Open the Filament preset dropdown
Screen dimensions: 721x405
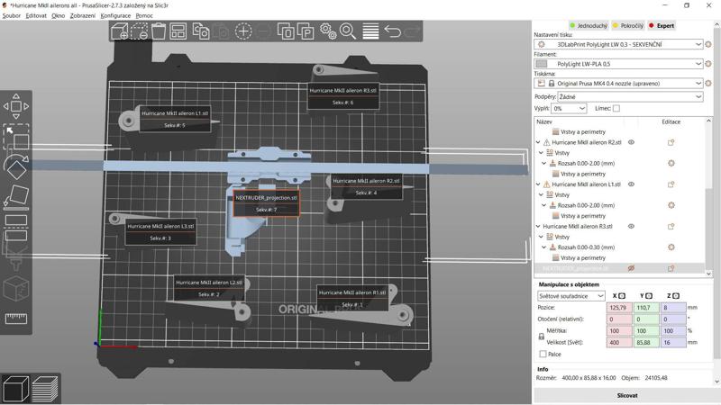click(x=618, y=64)
